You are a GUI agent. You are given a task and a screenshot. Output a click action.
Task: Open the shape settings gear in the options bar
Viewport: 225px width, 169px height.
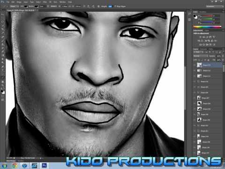tap(98, 7)
